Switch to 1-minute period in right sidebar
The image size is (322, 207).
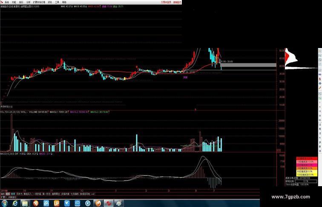tap(320, 102)
